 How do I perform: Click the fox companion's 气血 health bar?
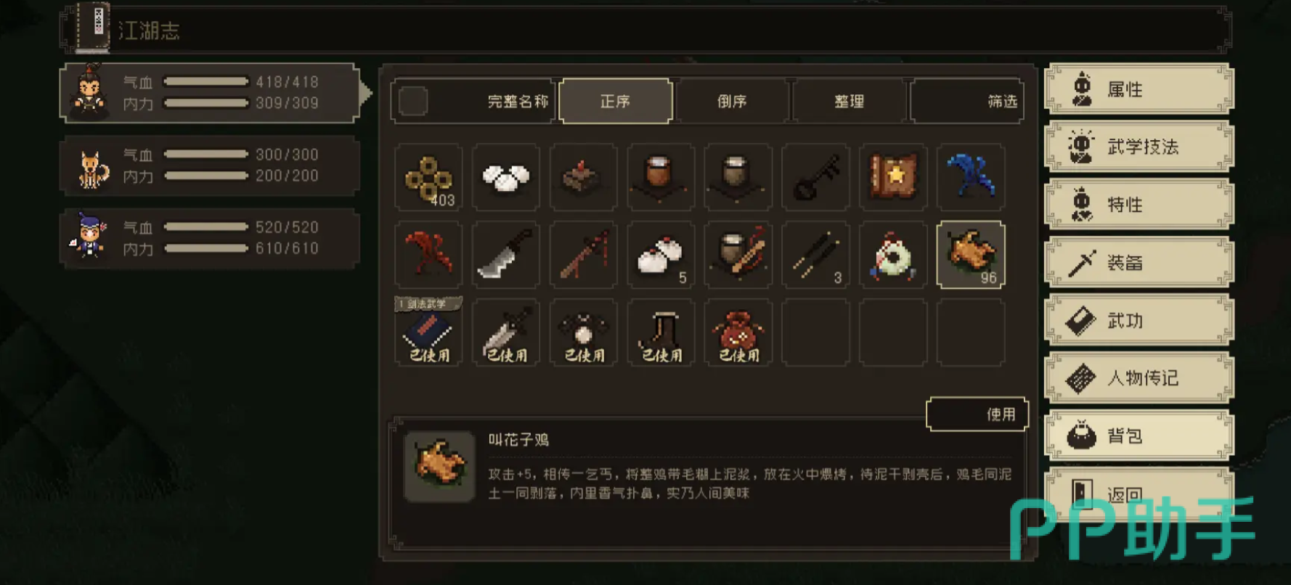pos(206,154)
